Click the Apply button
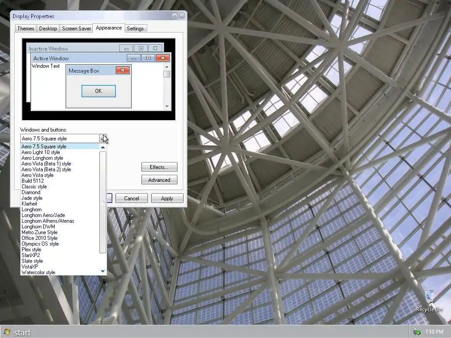 click(x=167, y=198)
